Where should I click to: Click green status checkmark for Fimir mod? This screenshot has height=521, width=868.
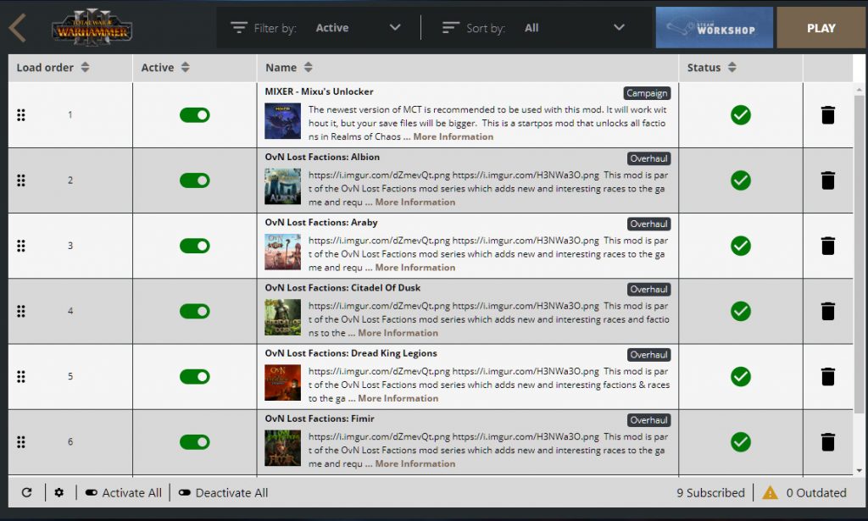741,441
